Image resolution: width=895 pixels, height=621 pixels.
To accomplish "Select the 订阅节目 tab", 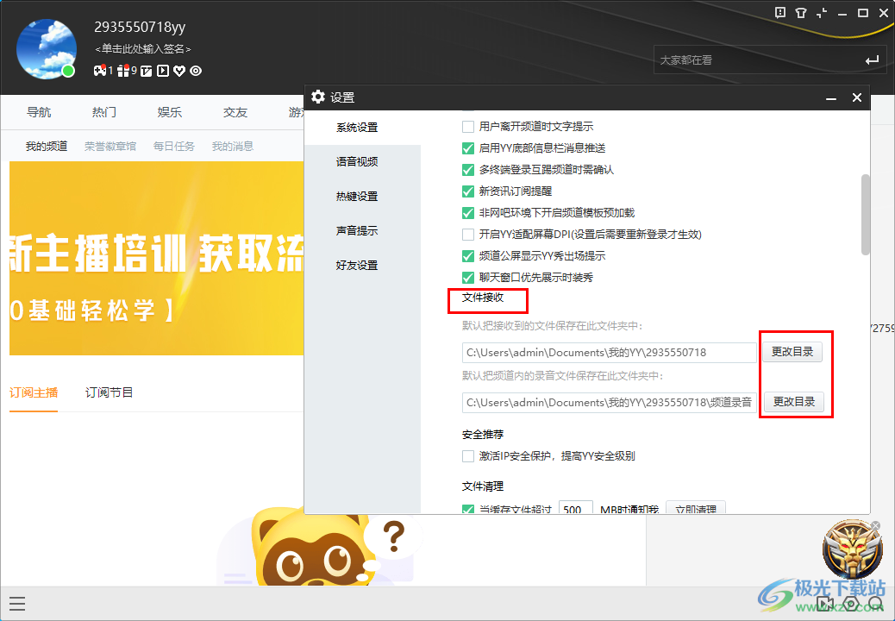I will point(109,392).
